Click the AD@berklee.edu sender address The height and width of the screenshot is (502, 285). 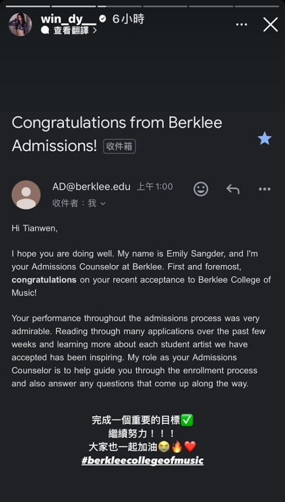click(91, 187)
